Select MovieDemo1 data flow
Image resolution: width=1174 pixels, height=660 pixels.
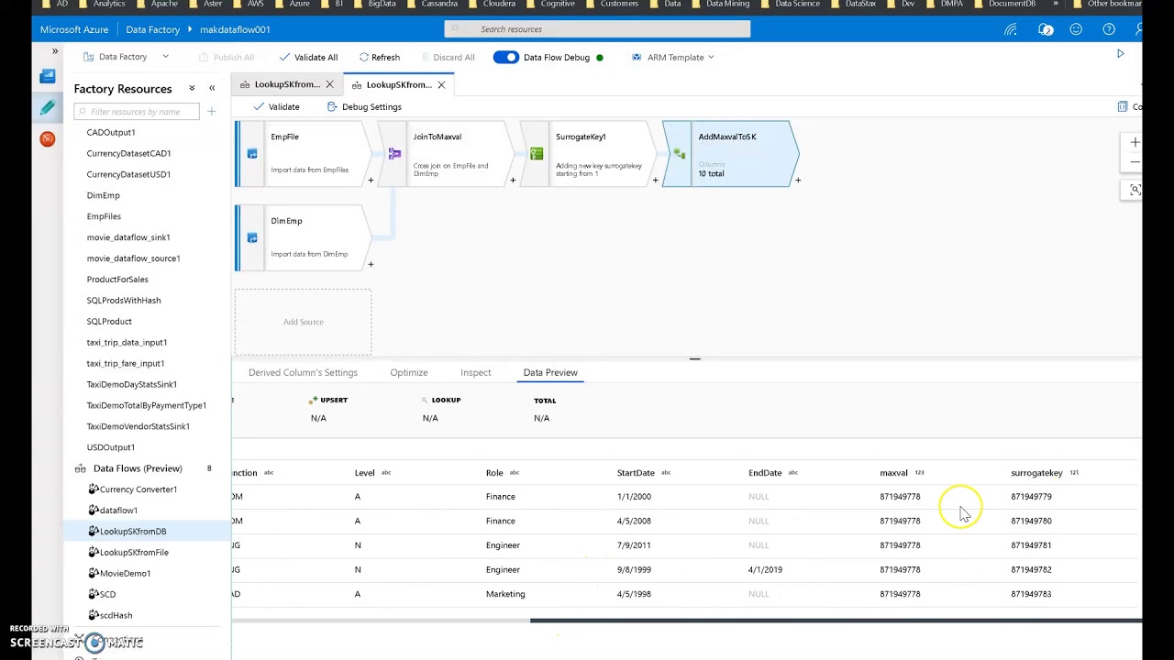point(125,574)
